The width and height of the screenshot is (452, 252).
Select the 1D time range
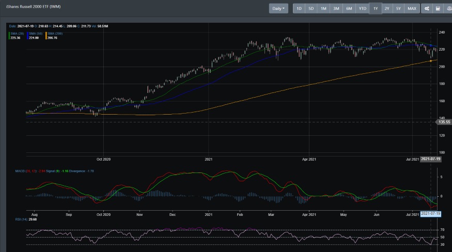pos(299,8)
